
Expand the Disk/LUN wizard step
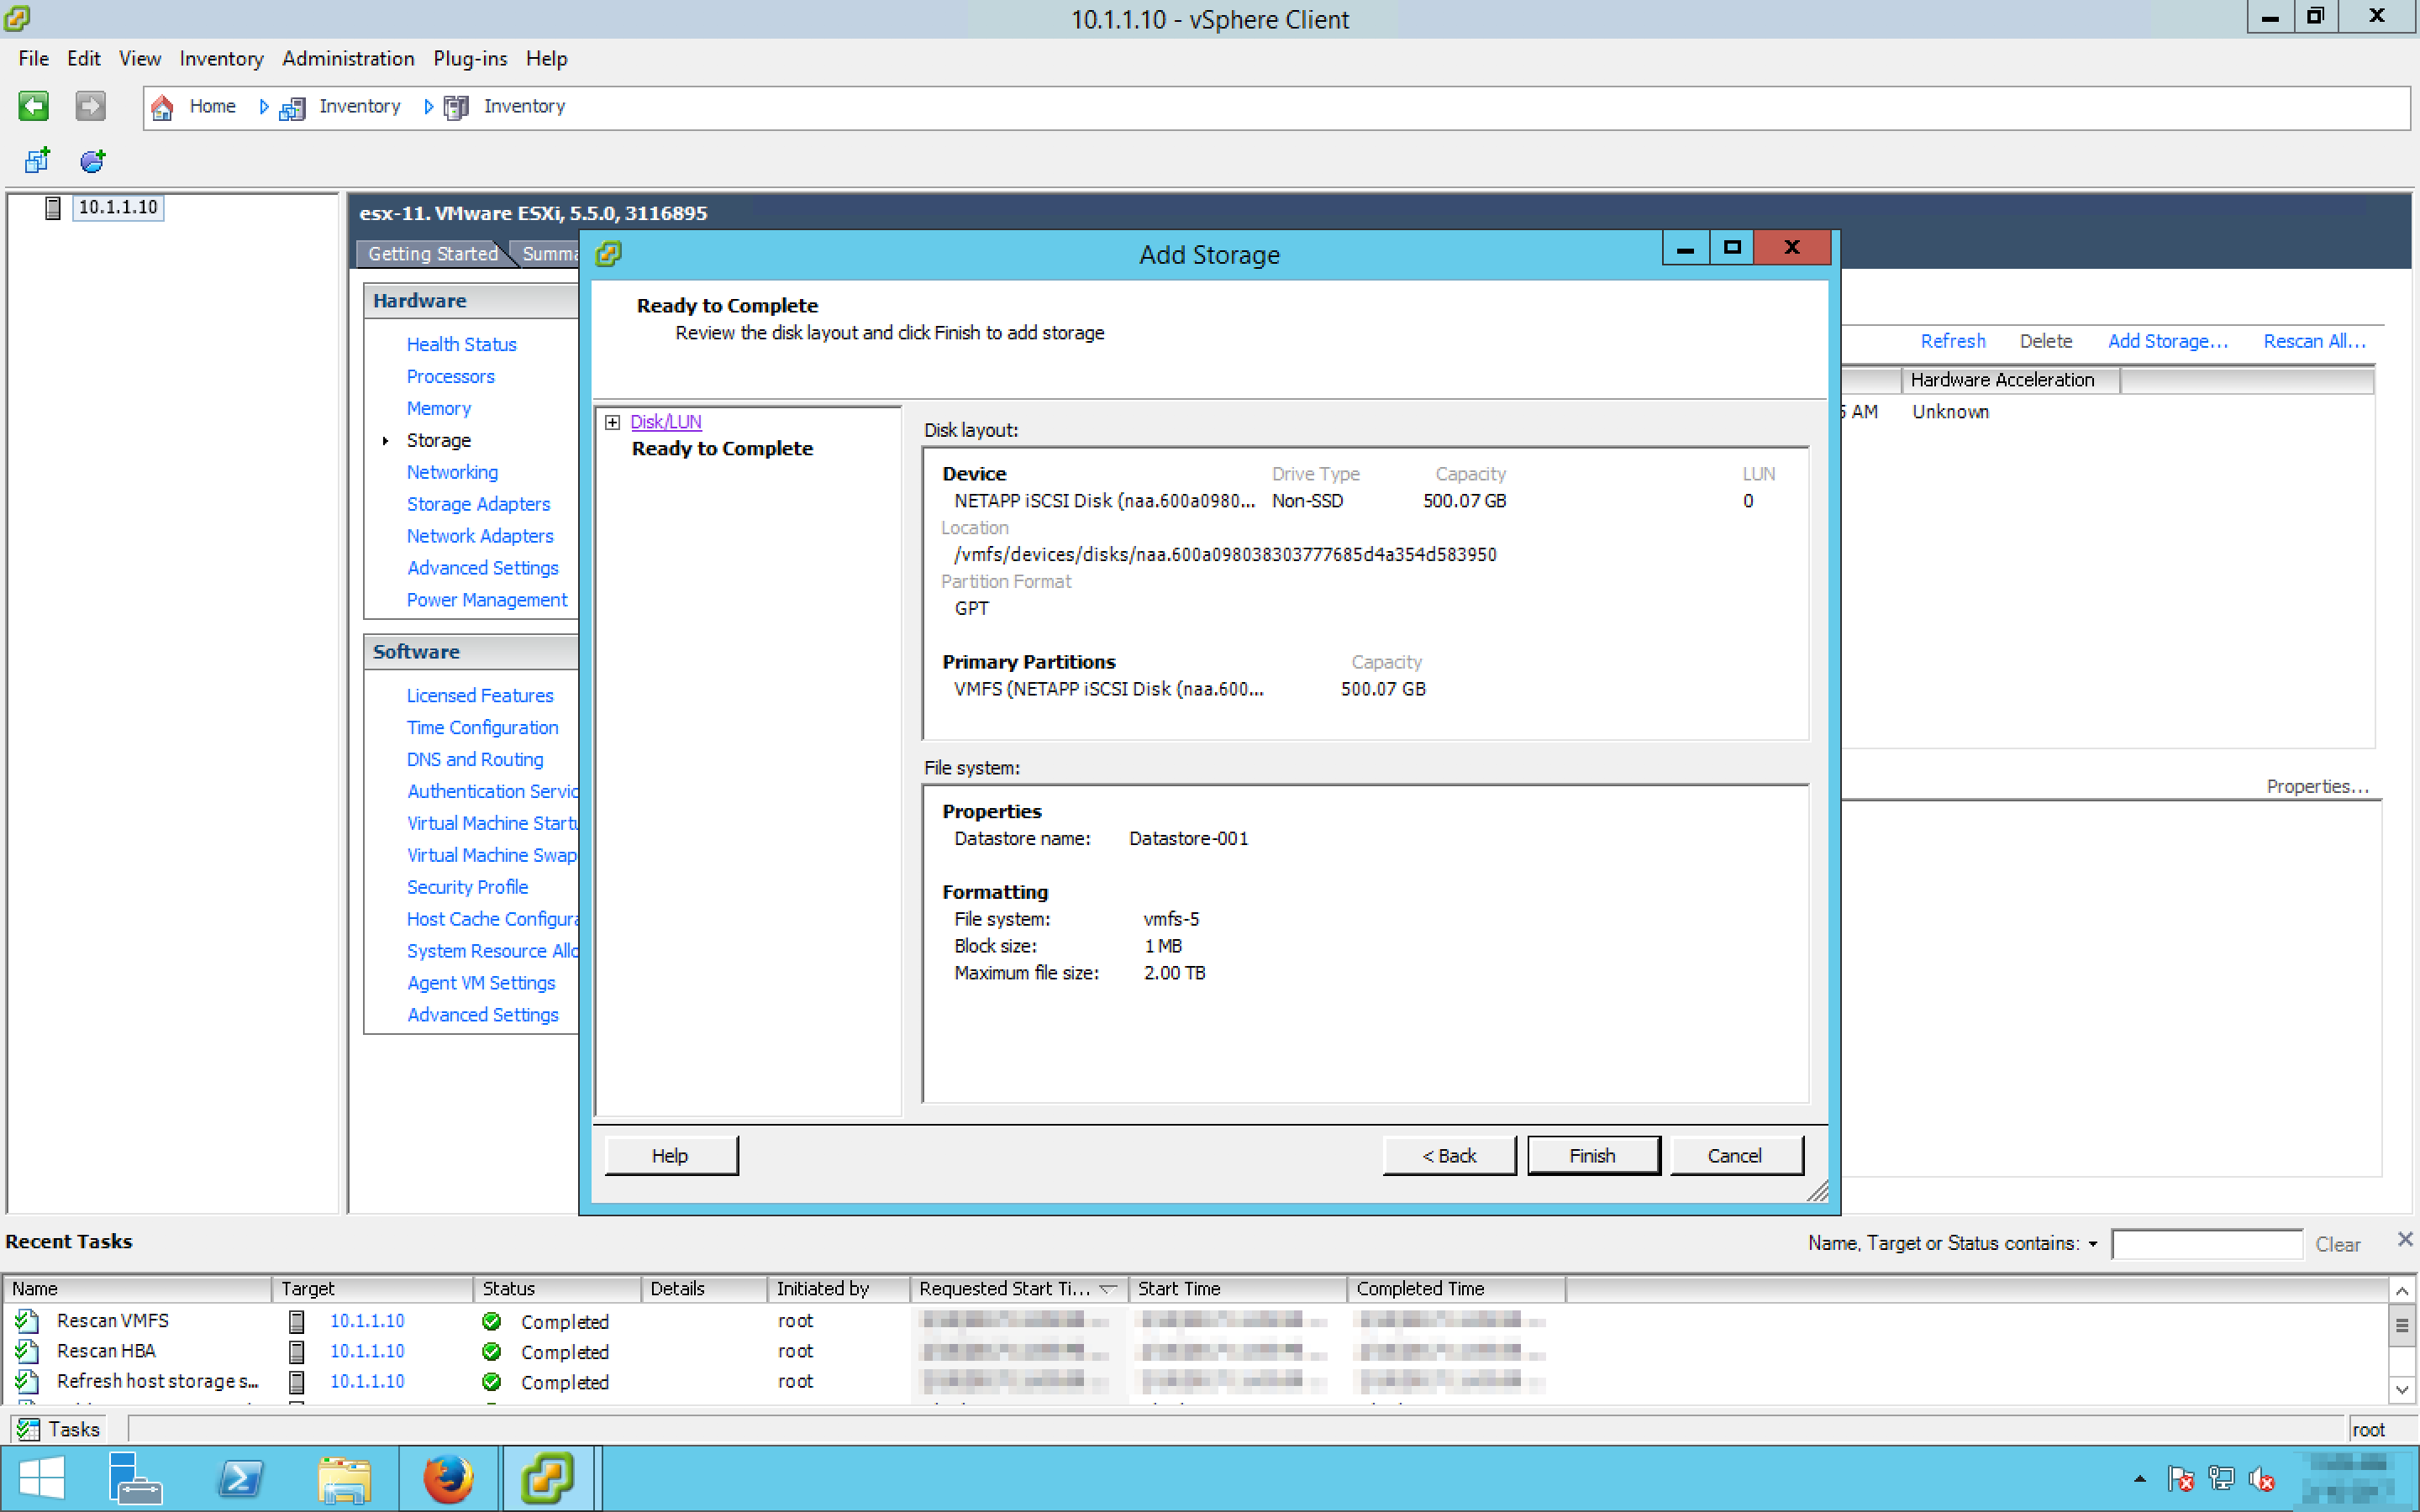click(x=612, y=422)
